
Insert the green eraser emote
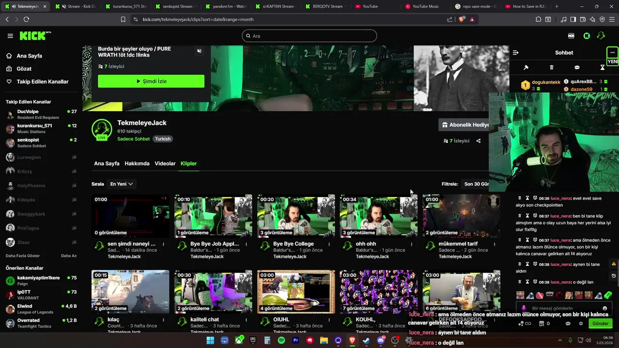click(608, 295)
